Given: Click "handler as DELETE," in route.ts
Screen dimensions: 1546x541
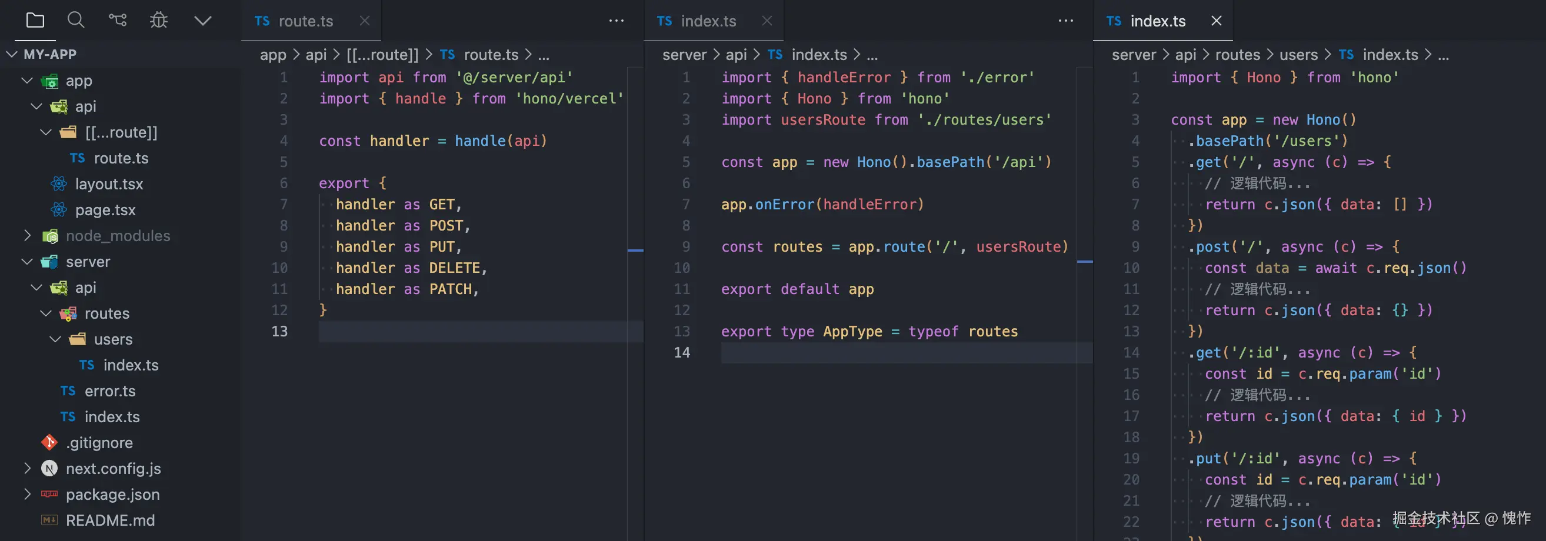Looking at the screenshot, I should (x=412, y=268).
